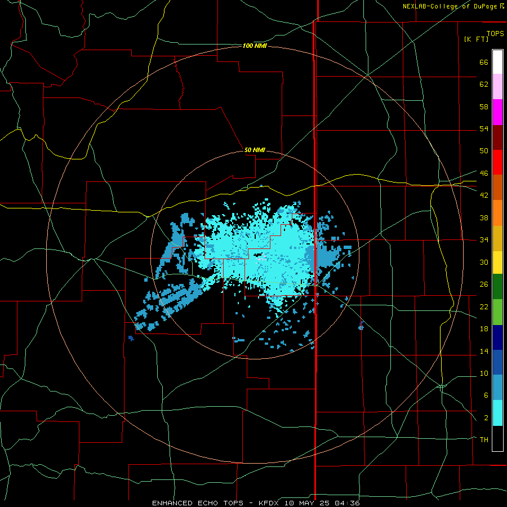The image size is (507, 507).
Task: Click the navy 14-18 kft legend swatch
Action: pyautogui.click(x=497, y=337)
